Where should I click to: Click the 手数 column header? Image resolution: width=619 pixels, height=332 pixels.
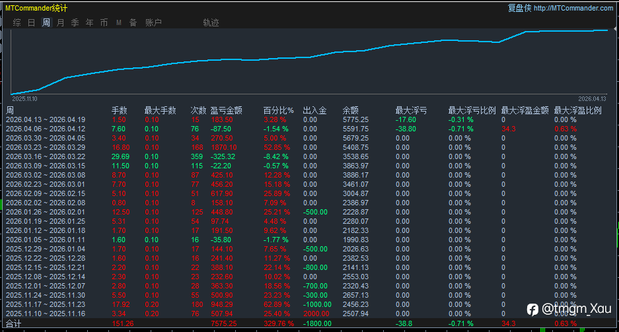click(x=119, y=110)
